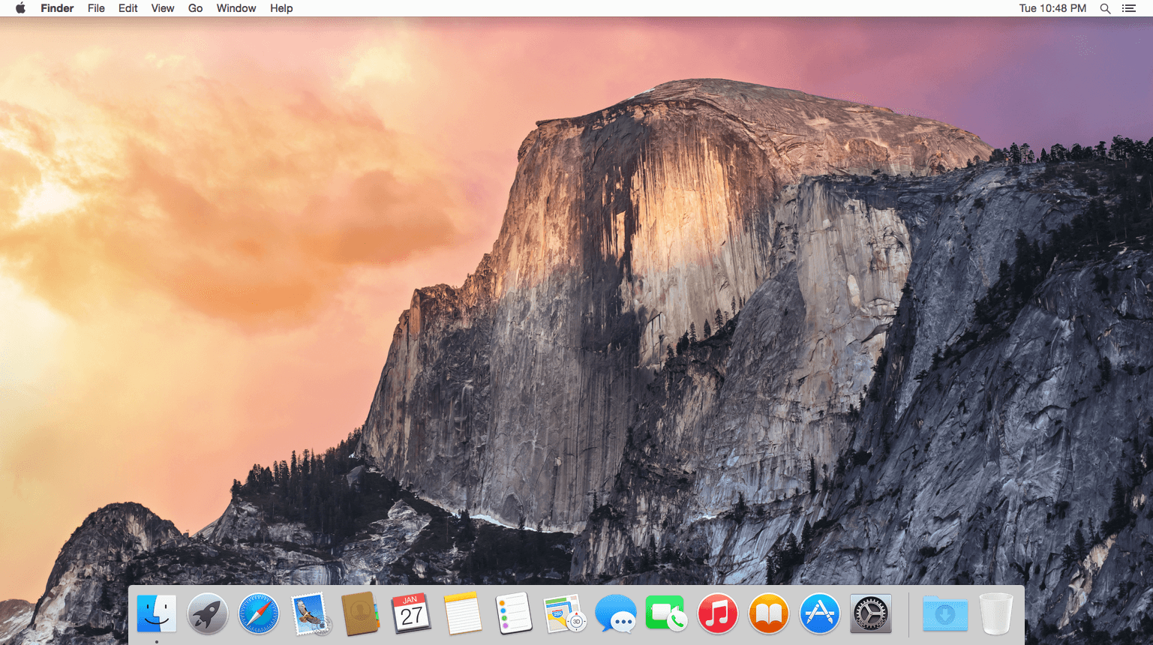Open System Preferences gear icon
Screen dimensions: 1153x645
tap(870, 613)
